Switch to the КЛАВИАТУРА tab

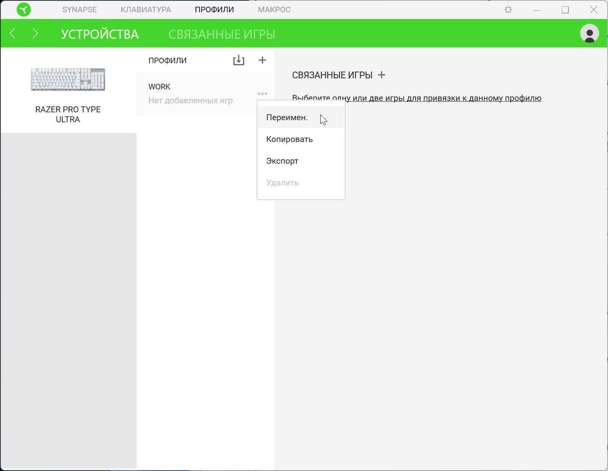(x=146, y=9)
